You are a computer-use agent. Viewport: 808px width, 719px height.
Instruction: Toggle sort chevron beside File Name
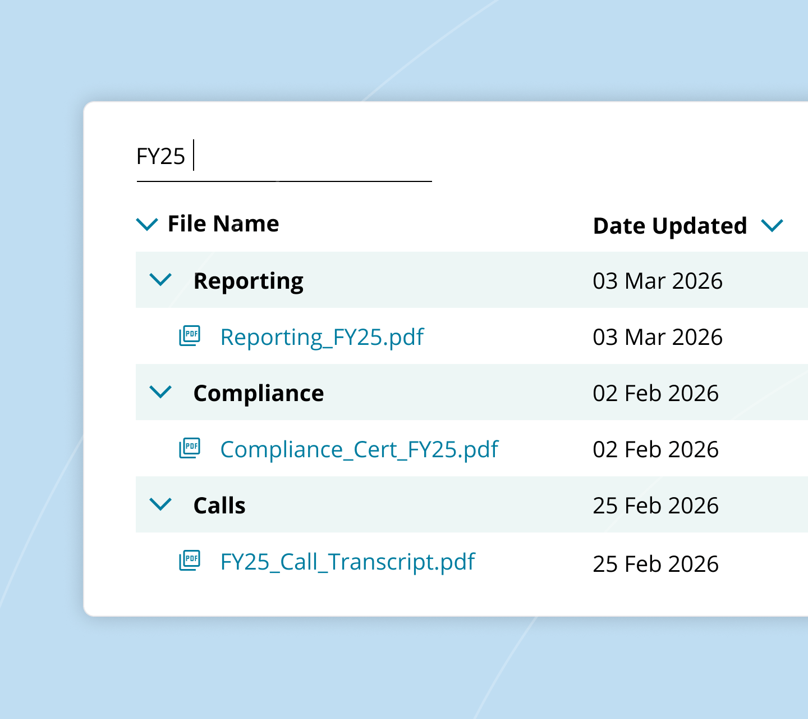147,225
